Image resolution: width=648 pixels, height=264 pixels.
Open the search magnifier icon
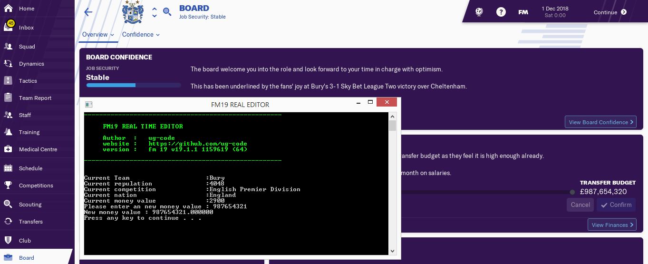point(167,12)
